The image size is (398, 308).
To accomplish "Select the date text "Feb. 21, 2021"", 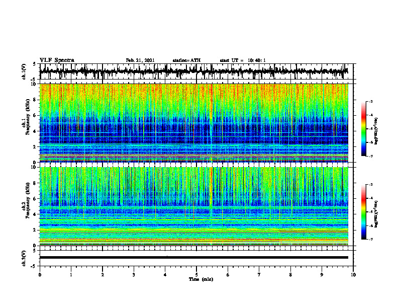I will pos(140,60).
